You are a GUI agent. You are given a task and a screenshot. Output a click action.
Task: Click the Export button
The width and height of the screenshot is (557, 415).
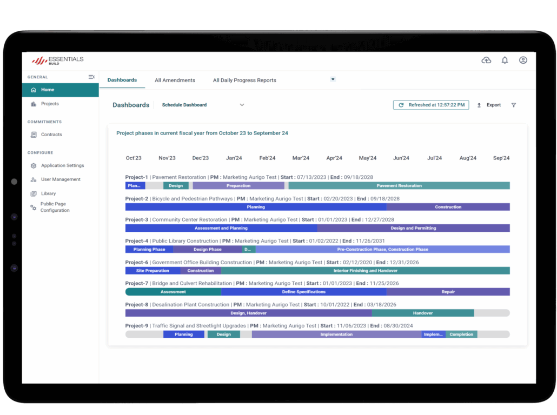489,105
